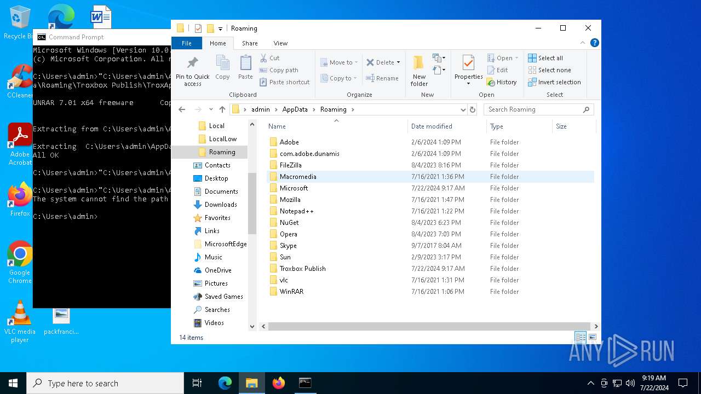Expand address bar history dropdown

point(463,109)
